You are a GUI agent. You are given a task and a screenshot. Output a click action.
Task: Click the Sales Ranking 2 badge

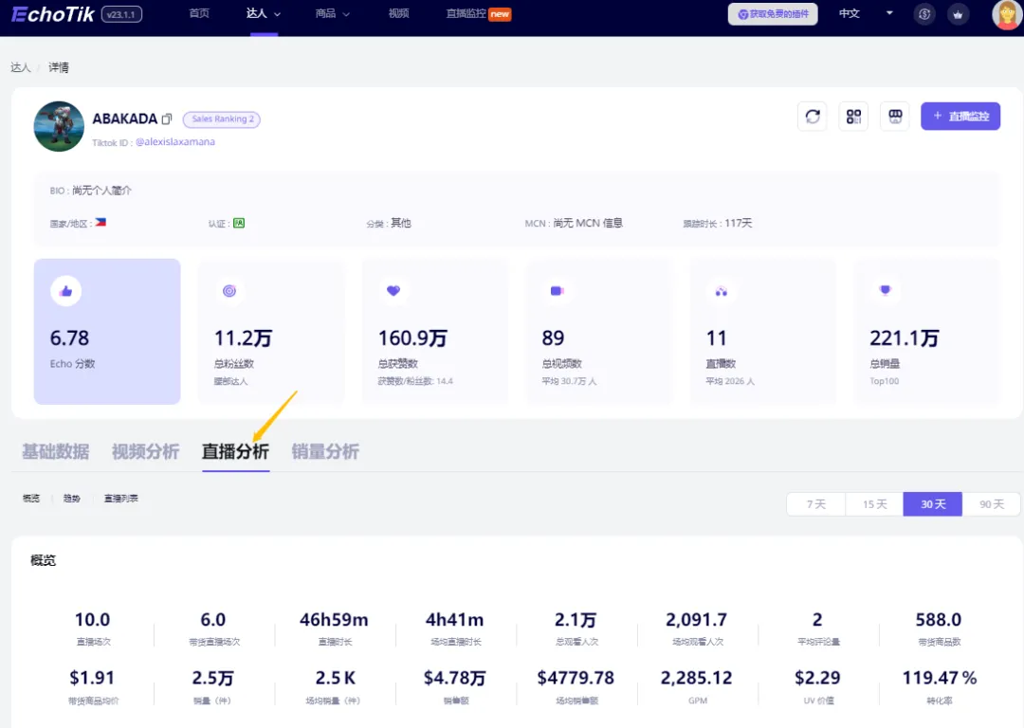coord(222,118)
